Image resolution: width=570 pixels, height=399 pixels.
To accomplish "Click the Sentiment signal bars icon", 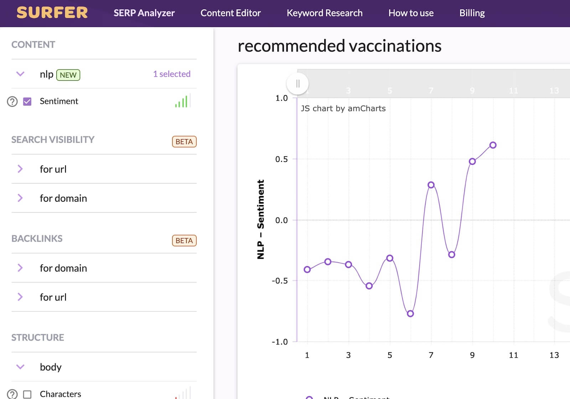I will [183, 101].
